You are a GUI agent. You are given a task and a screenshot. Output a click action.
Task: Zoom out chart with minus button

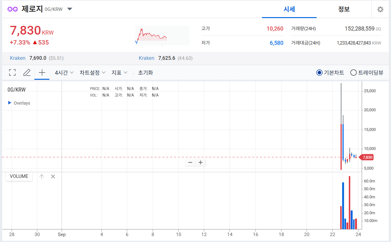190,162
